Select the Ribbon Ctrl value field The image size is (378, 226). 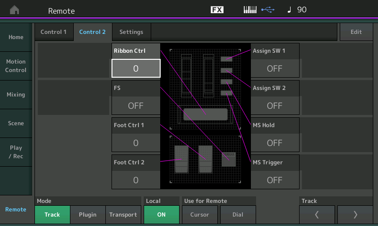[136, 68]
